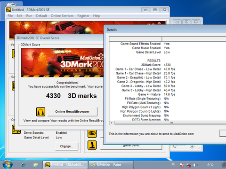Open the Help menu

[97, 16]
